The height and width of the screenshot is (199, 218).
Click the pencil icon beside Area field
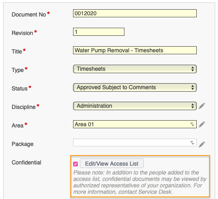[x=202, y=124]
